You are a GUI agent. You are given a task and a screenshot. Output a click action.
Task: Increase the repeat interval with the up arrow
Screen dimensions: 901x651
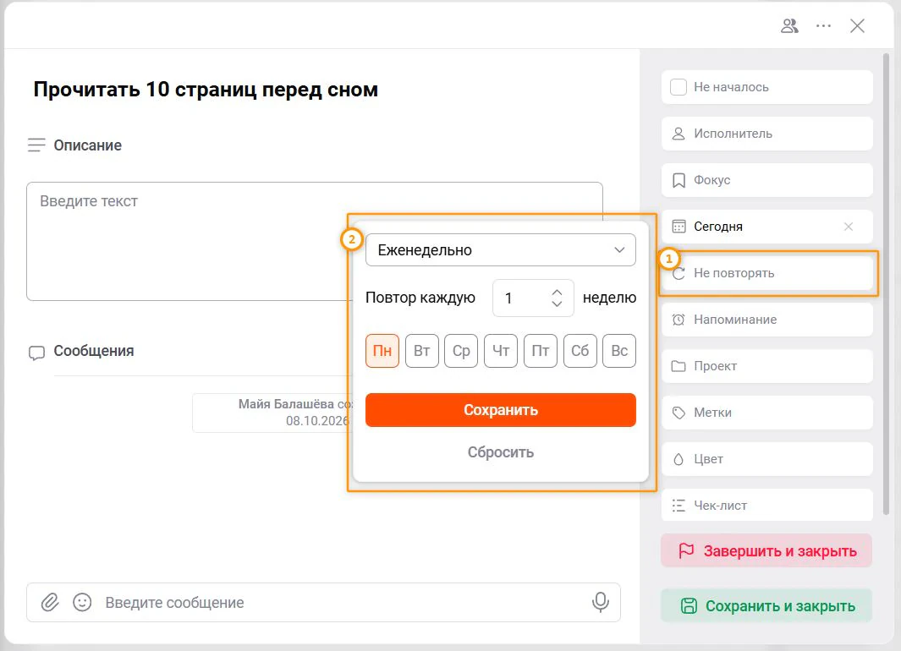click(557, 293)
